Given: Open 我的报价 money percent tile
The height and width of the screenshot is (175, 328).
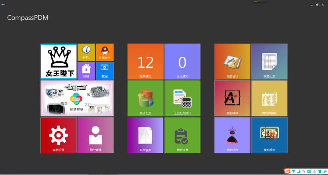Looking at the screenshot, I should pos(269,135).
